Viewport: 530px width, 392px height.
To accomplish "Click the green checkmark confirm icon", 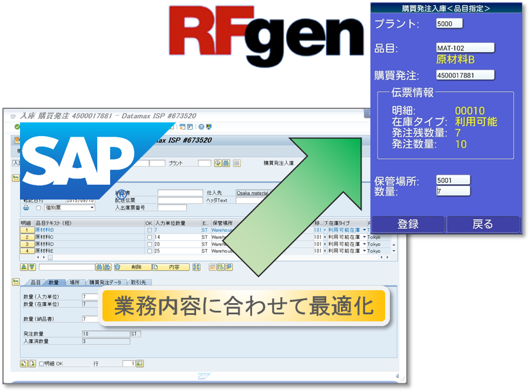I will (16, 127).
